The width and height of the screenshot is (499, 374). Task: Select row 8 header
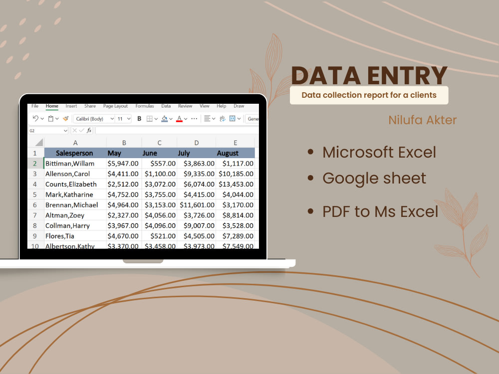[35, 226]
